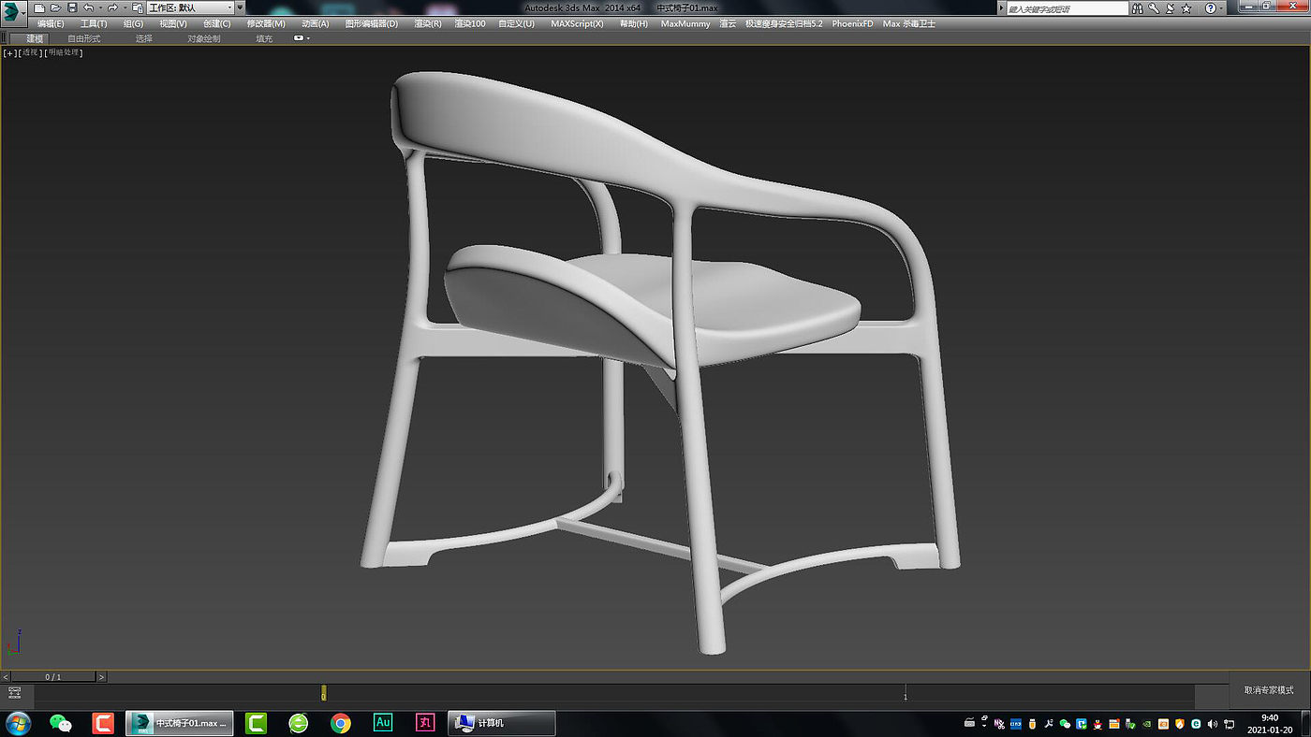Click the Open File folder icon
Viewport: 1311px width, 737px height.
(55, 7)
